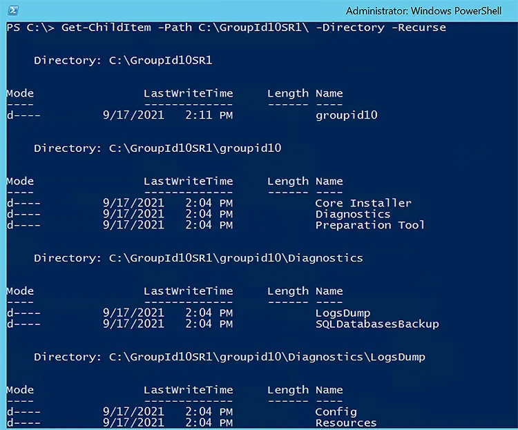
Task: Click mode 'd----' on the 'Preparation Tool' row
Action: click(x=23, y=225)
